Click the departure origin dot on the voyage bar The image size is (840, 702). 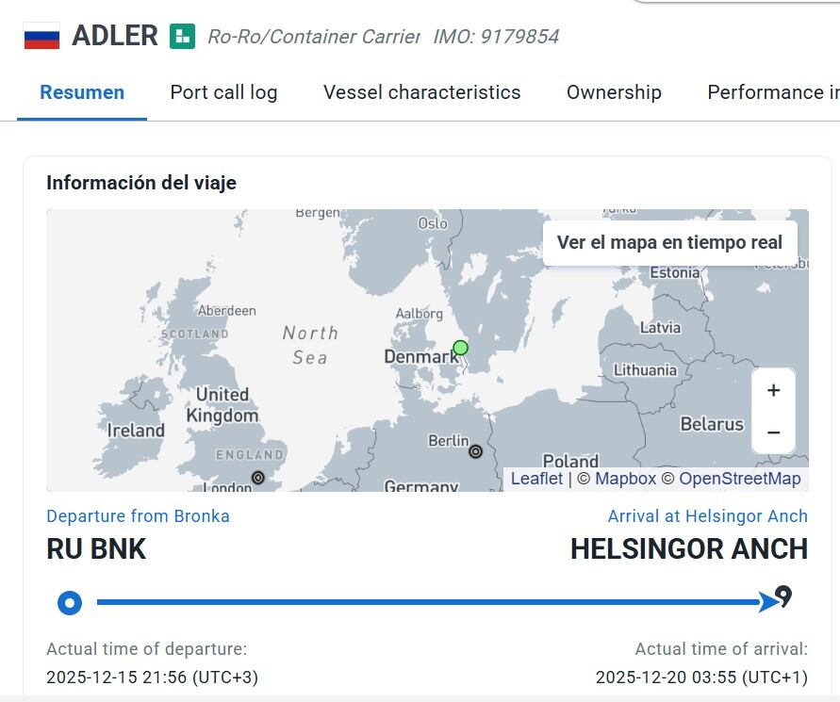pos(69,602)
